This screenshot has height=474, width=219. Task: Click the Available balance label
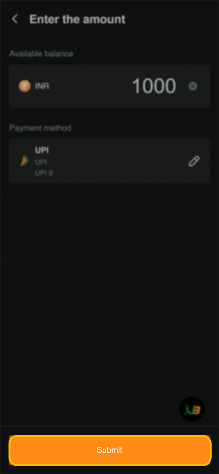pyautogui.click(x=41, y=54)
